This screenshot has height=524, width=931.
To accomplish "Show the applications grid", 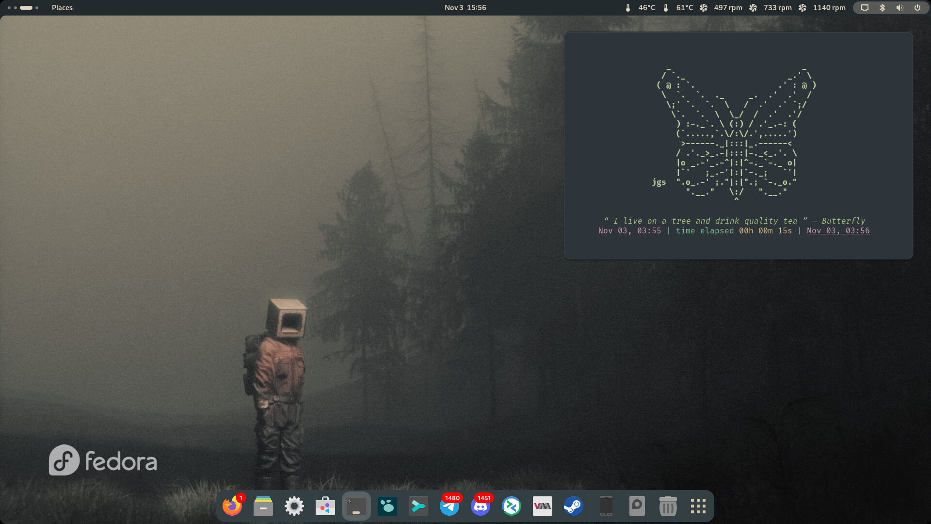I will pos(698,507).
